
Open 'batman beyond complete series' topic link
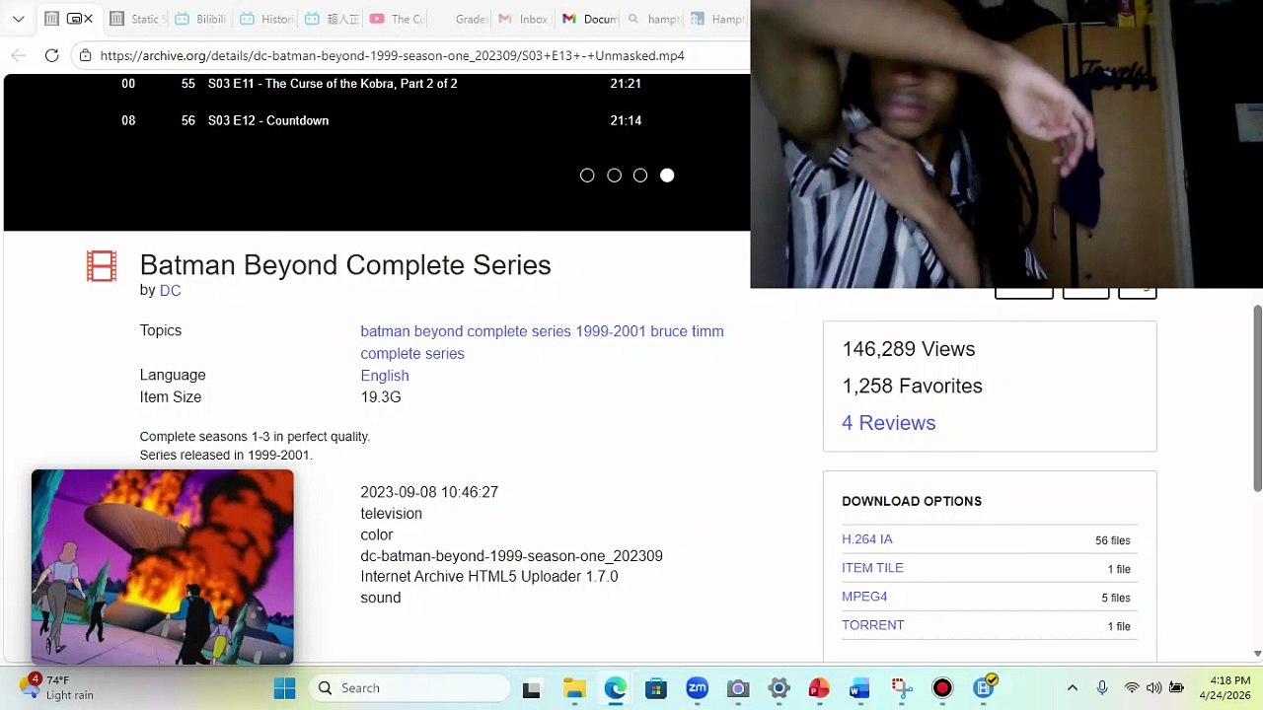click(466, 331)
